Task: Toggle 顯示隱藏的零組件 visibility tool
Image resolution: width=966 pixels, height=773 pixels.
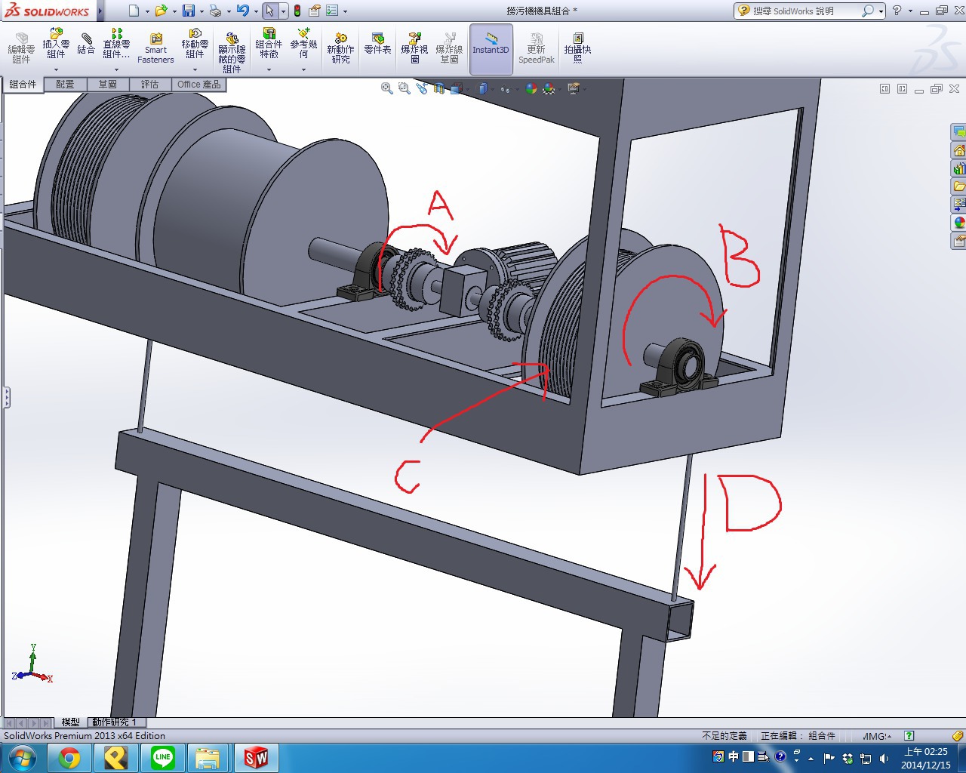Action: [x=232, y=52]
